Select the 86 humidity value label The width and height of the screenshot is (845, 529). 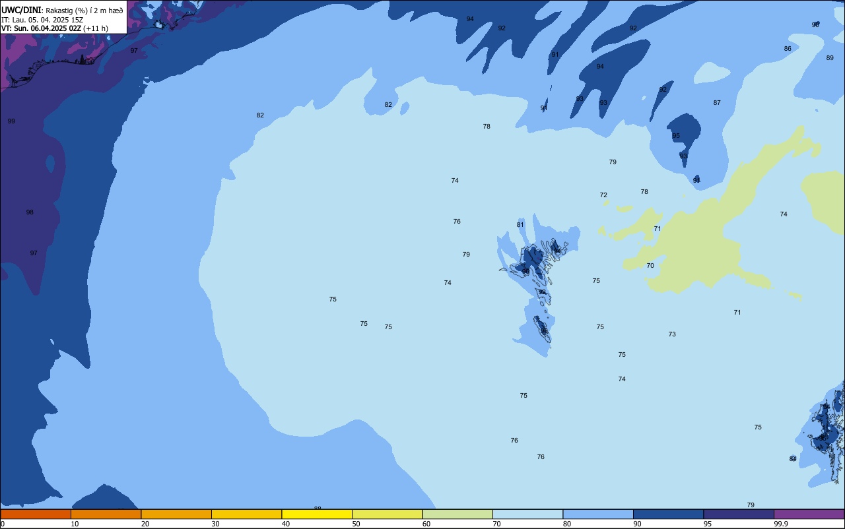(788, 49)
